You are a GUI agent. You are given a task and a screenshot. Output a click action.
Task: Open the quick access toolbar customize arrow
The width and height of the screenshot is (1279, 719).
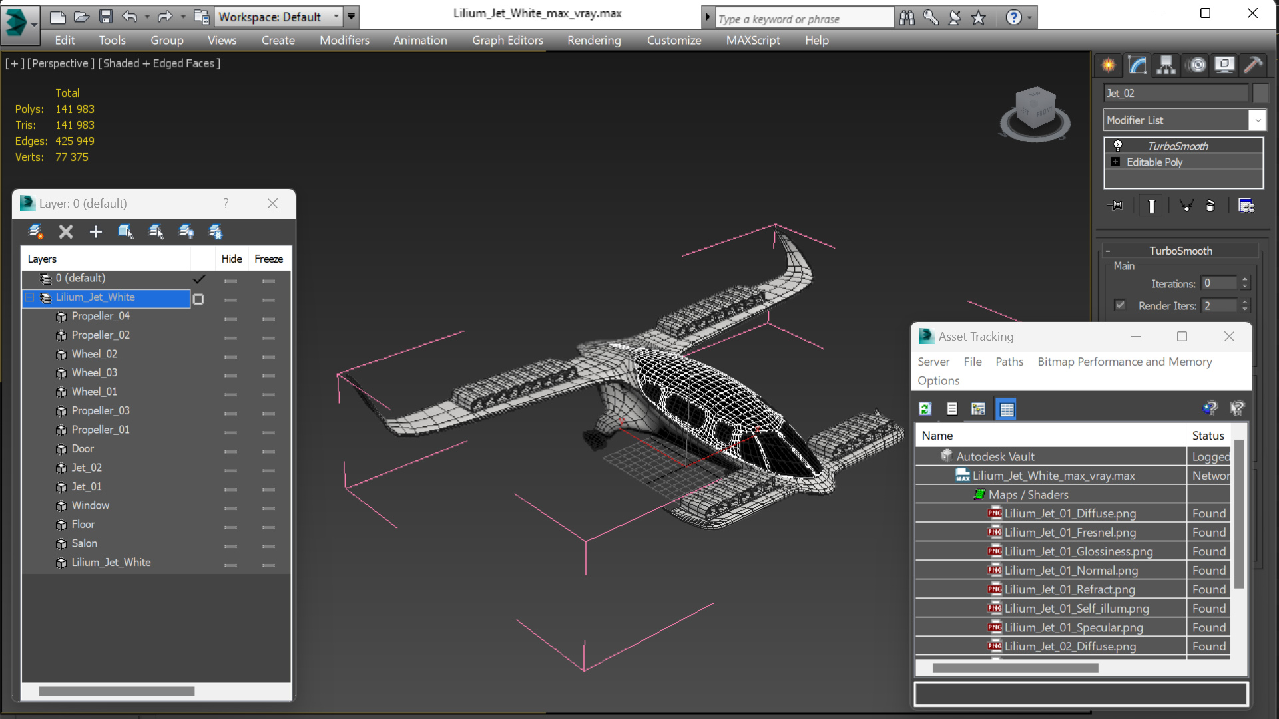pyautogui.click(x=351, y=17)
